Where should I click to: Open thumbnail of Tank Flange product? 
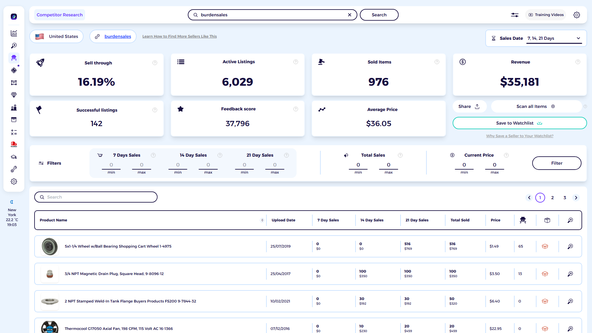[x=50, y=301]
